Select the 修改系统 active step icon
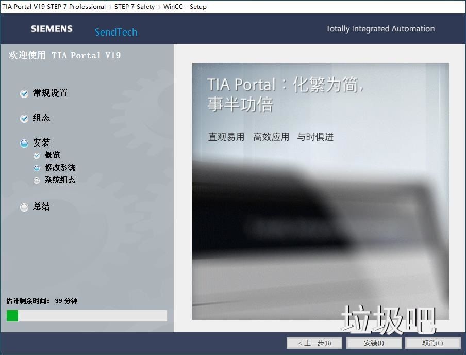 coord(36,167)
